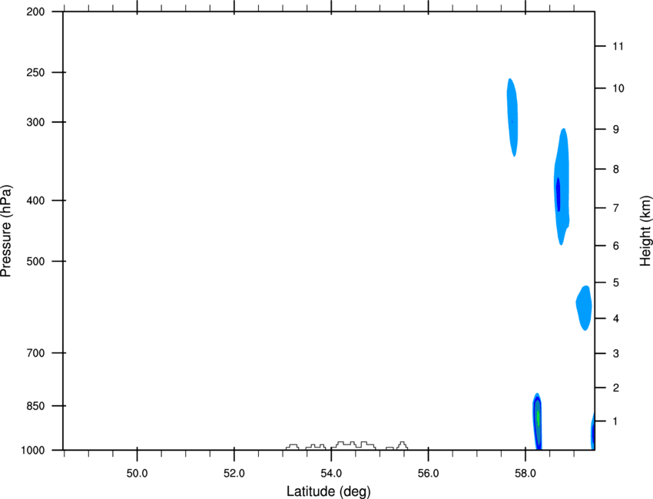Click the 1000 pressure tick label
Image resolution: width=653 pixels, height=499 pixels.
pos(32,450)
